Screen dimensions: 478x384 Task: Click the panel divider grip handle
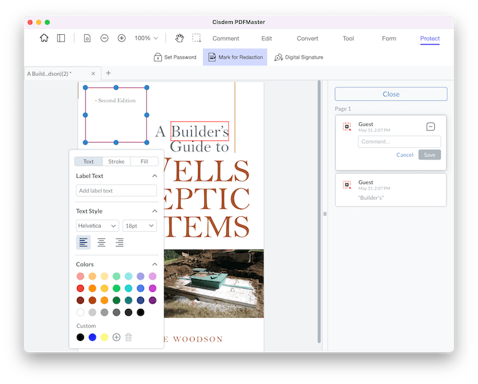click(325, 213)
